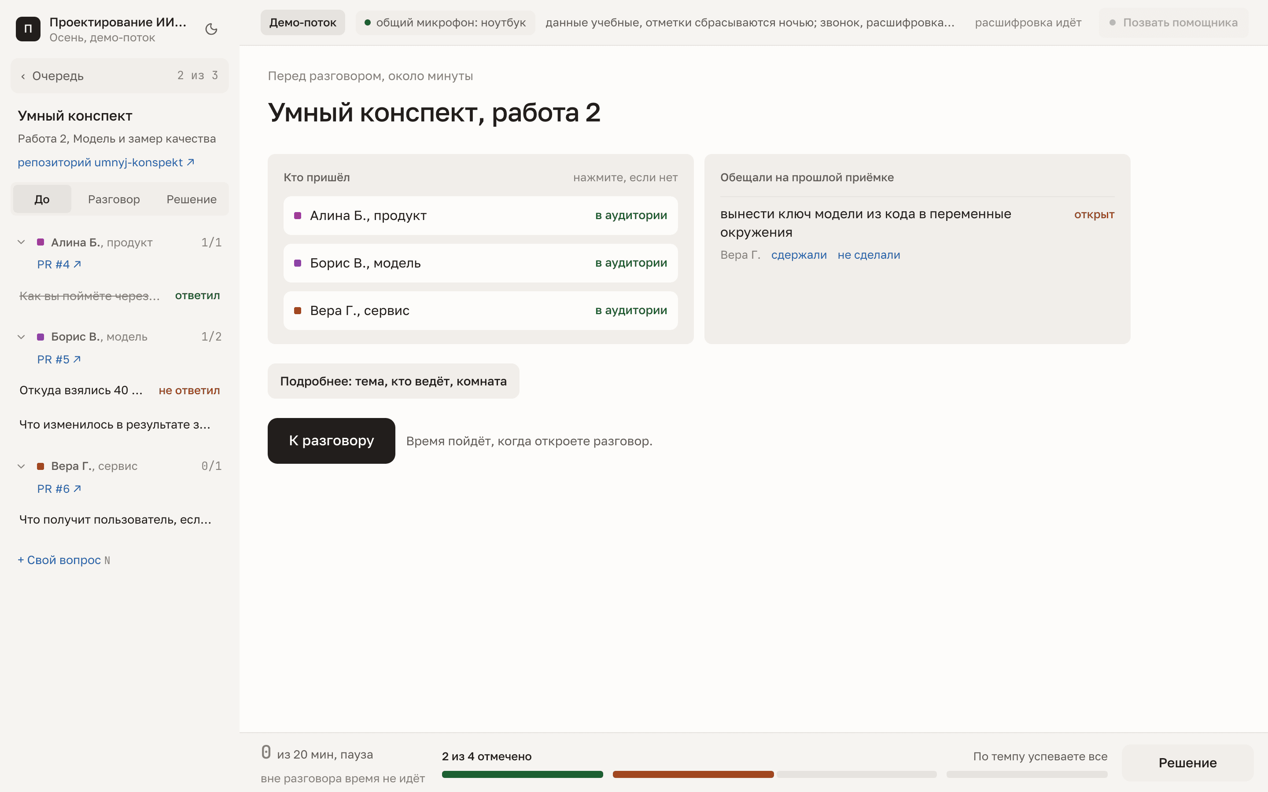The width and height of the screenshot is (1268, 792).
Task: Click the timer 0 из 20 мин
Action: point(317,753)
